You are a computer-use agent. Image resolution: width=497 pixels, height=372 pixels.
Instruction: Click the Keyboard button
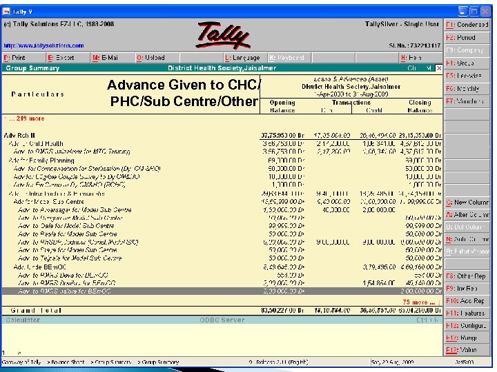click(x=289, y=58)
